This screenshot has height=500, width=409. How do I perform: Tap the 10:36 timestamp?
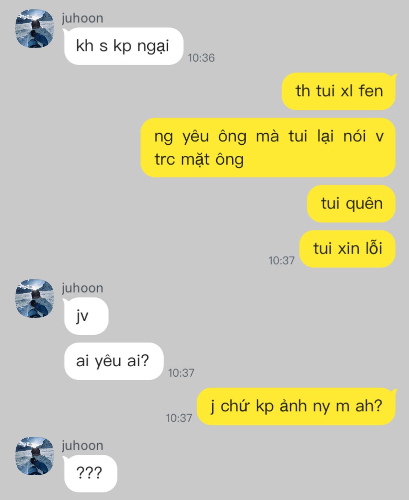[201, 58]
